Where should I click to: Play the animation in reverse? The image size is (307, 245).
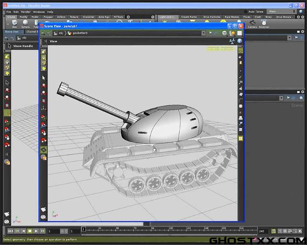click(x=23, y=231)
